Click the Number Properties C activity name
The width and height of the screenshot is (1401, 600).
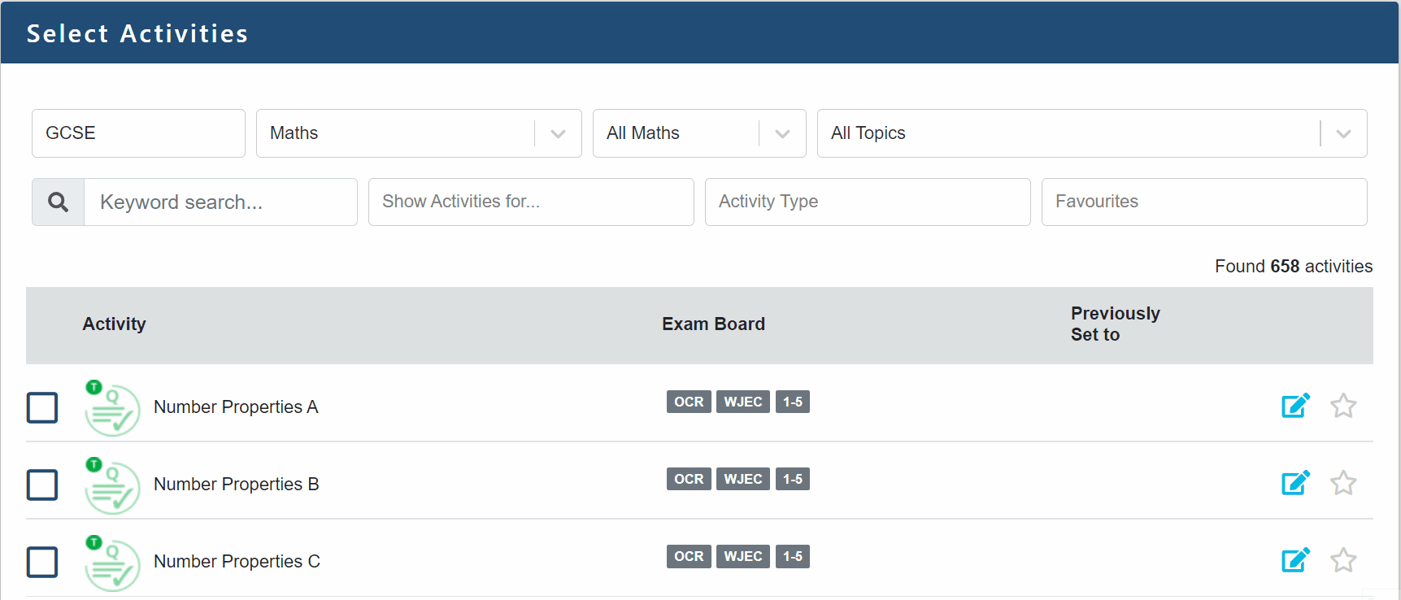click(237, 562)
